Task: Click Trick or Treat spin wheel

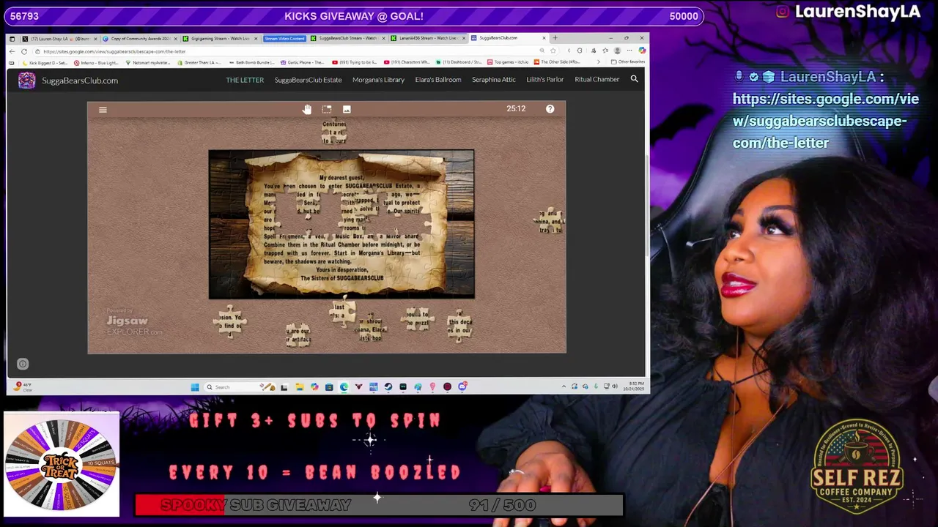Action: coord(62,464)
